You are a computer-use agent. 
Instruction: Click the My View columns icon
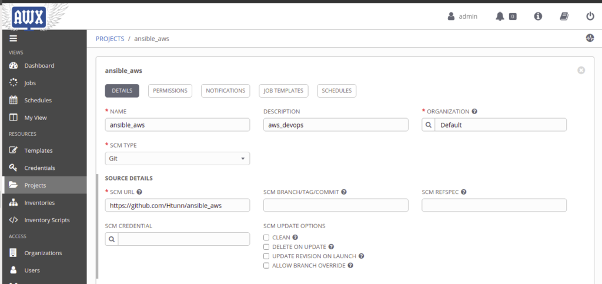click(x=14, y=118)
